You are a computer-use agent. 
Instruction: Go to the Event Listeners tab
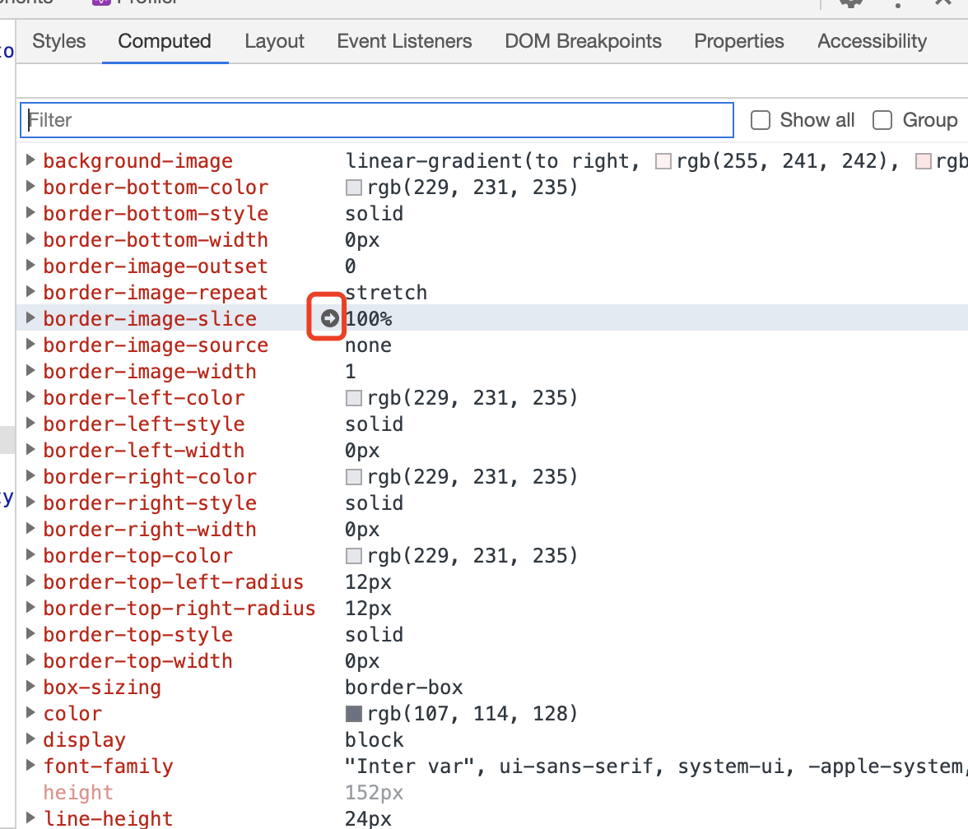click(x=404, y=41)
